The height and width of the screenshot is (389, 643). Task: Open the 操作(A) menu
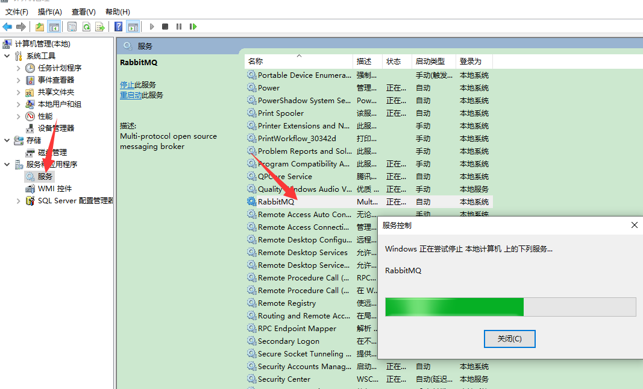(49, 11)
